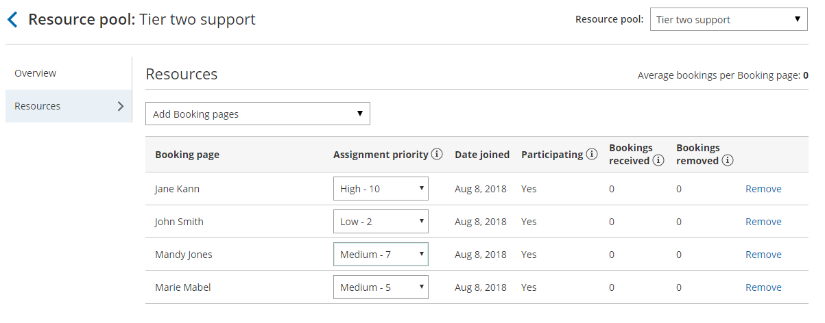Image resolution: width=825 pixels, height=323 pixels.
Task: Click info icon next to Participating header
Action: pyautogui.click(x=592, y=155)
